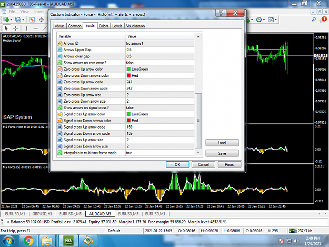Viewport: 329px width, 247px height.
Task: Select the Inputs tab
Action: 90,25
